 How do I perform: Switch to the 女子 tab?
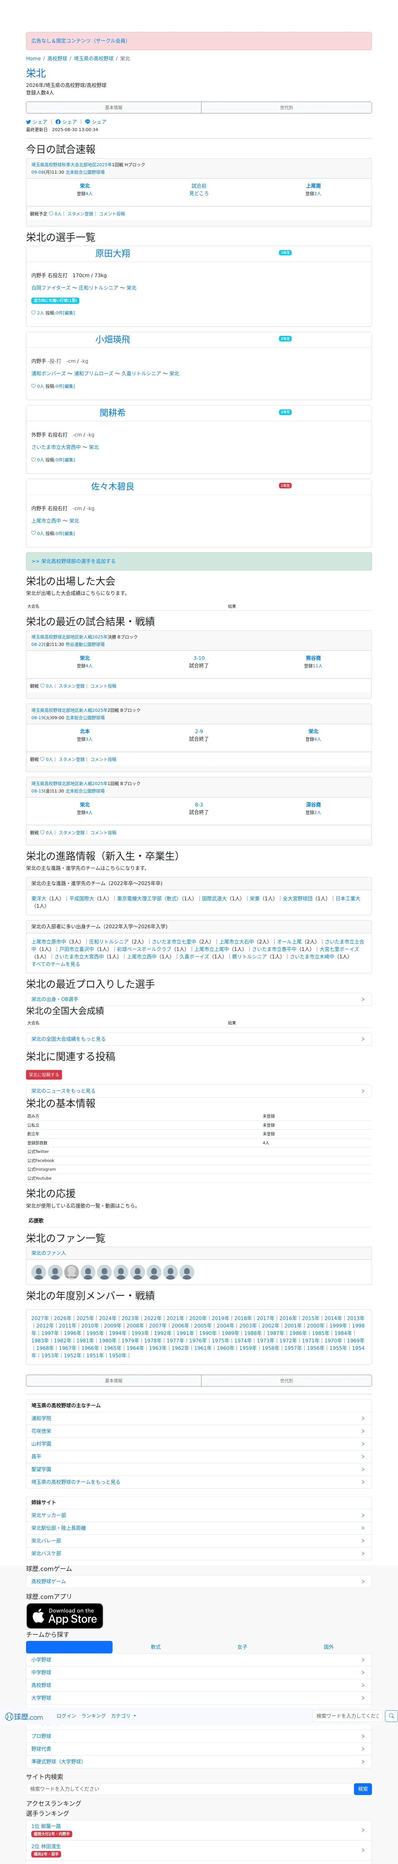click(x=242, y=1647)
